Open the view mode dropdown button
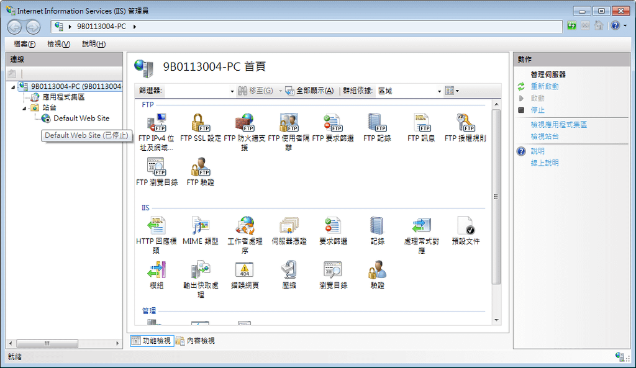 click(x=452, y=91)
